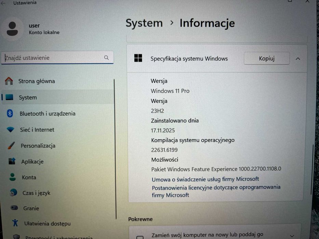
Task: Click the user Konto lokalne profile name
Action: pyautogui.click(x=44, y=29)
